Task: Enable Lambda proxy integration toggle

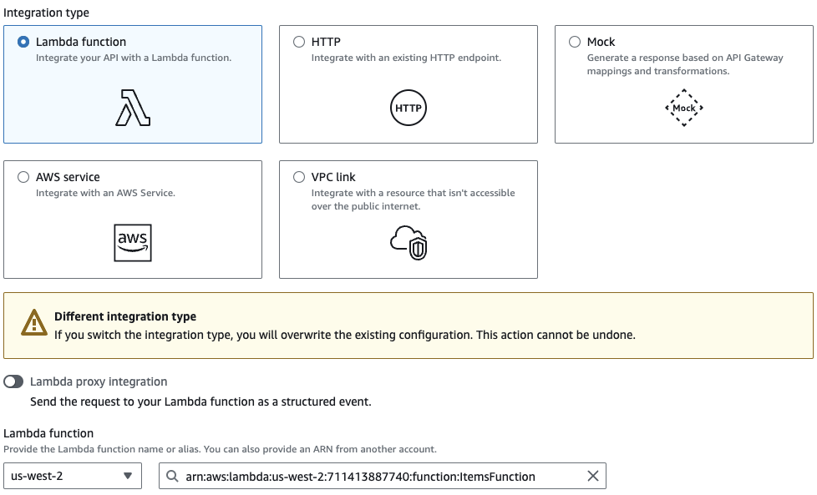Action: tap(14, 381)
